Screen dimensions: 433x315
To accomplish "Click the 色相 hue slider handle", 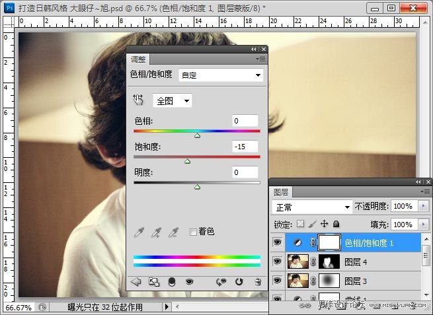I will pos(197,135).
